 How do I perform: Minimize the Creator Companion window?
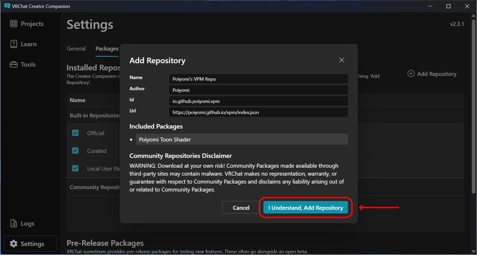[x=430, y=6]
